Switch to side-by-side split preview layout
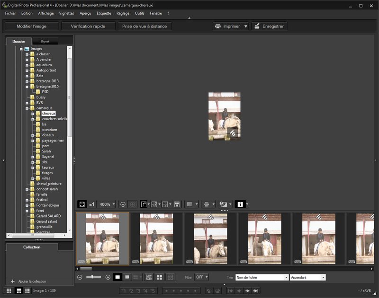This screenshot has width=379, height=298. coord(154,204)
